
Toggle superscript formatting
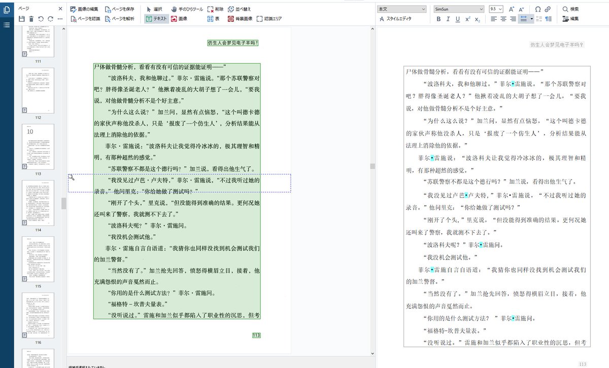(x=468, y=19)
